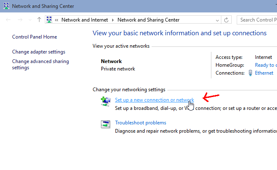Viewport: 277px width, 170px height.
Task: Click the Ethernet adapter icon
Action: 250,73
